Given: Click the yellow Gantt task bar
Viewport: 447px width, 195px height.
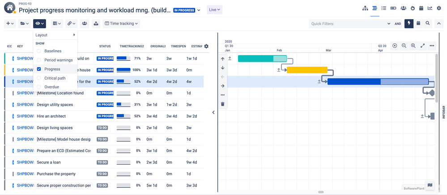Looking at the screenshot, I should pos(307,70).
